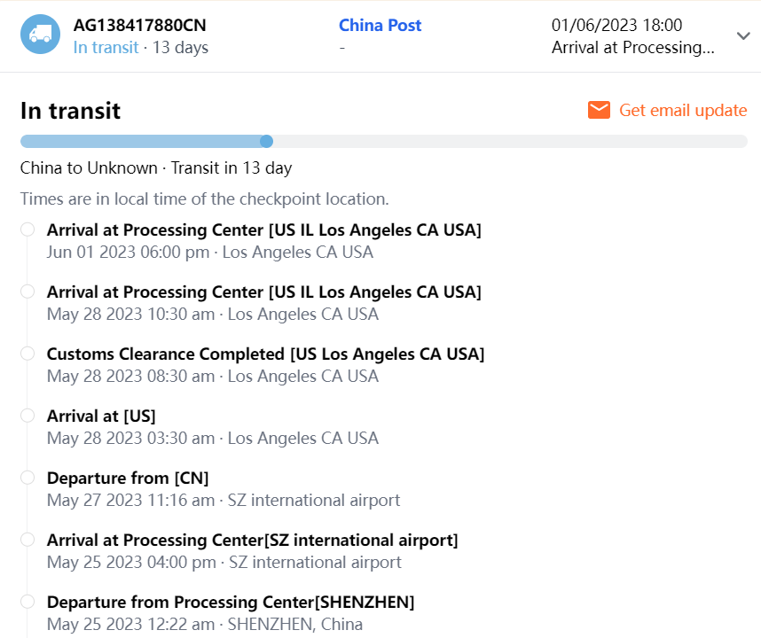Click the SZ airport arrival marker dot
The height and width of the screenshot is (638, 761).
[x=27, y=540]
